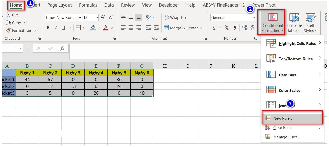Apply the red Font Color

point(106,28)
